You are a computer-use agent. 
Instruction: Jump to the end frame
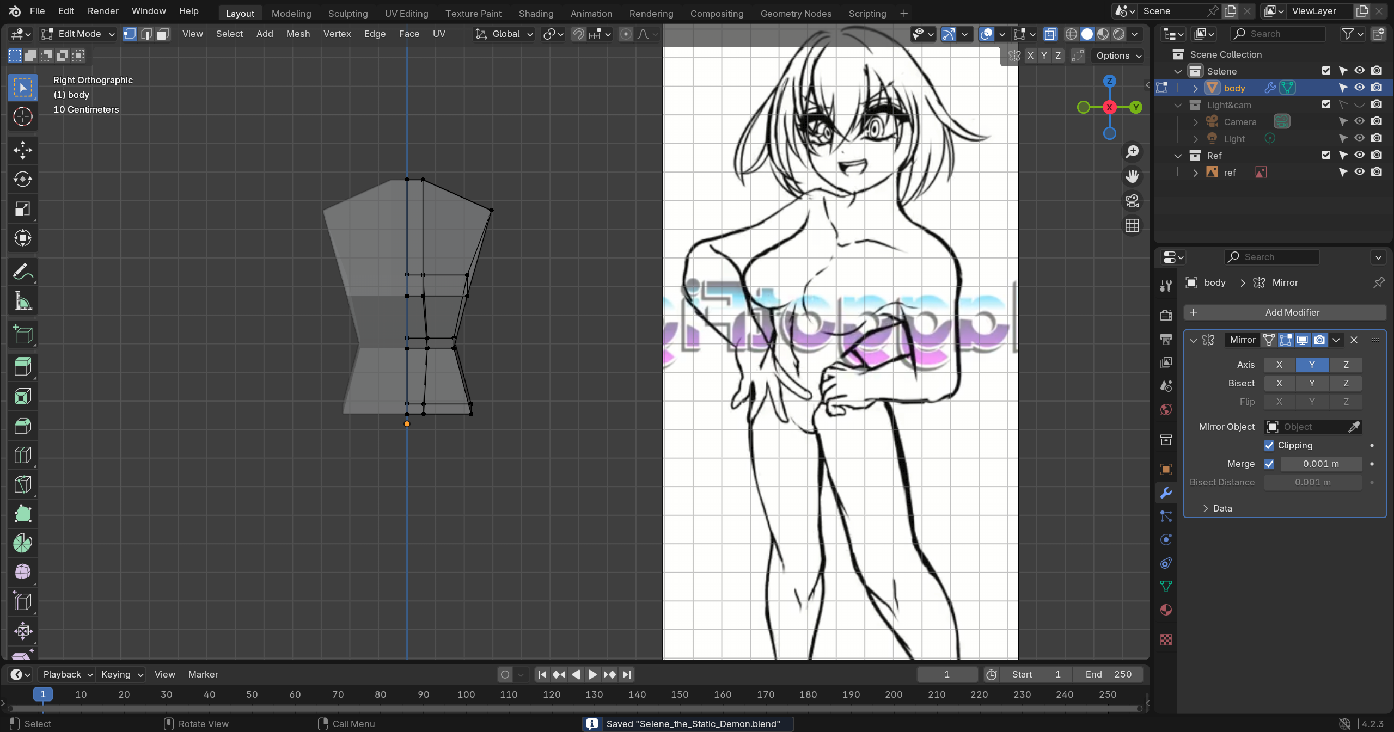coord(627,675)
